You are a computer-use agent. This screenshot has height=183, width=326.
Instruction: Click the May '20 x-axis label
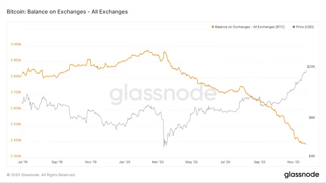tap(191, 162)
